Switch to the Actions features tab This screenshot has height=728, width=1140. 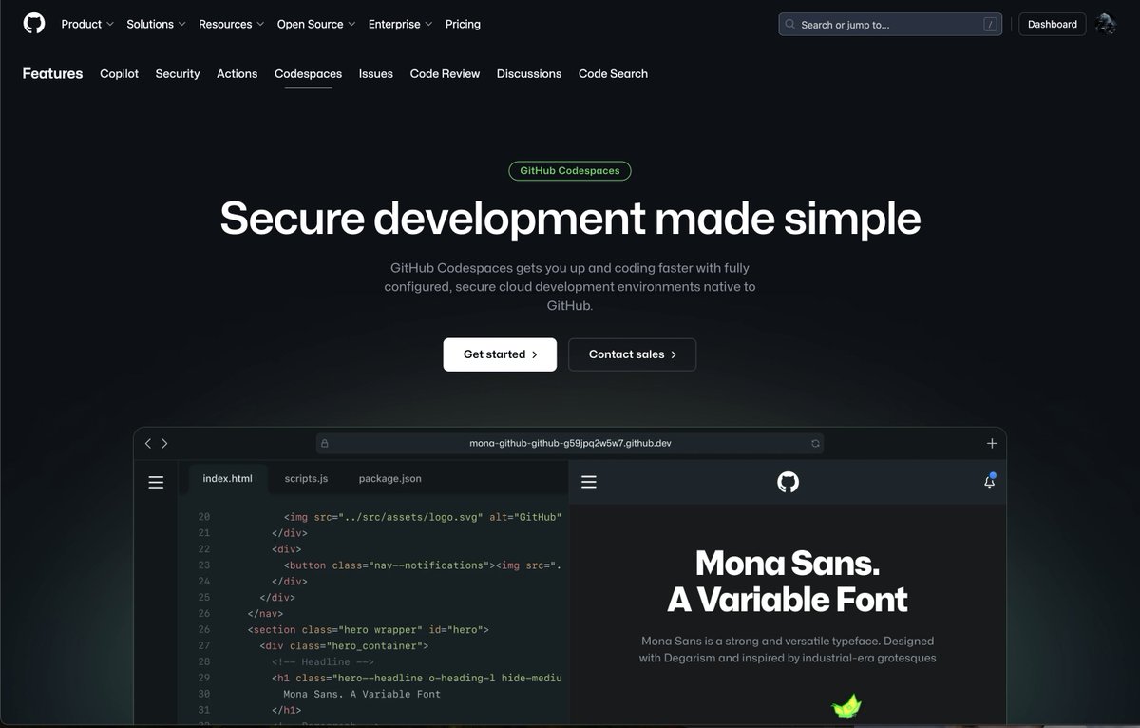tap(237, 73)
